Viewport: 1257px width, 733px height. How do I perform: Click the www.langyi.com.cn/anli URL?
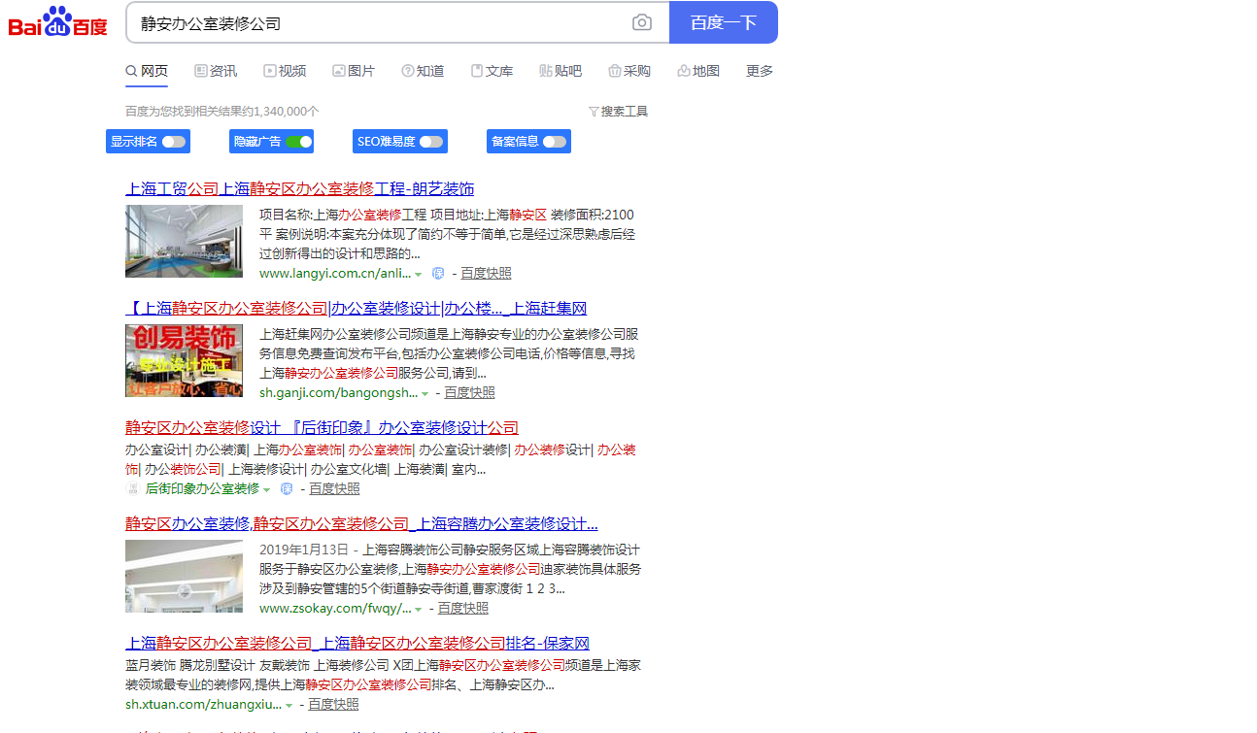point(335,274)
